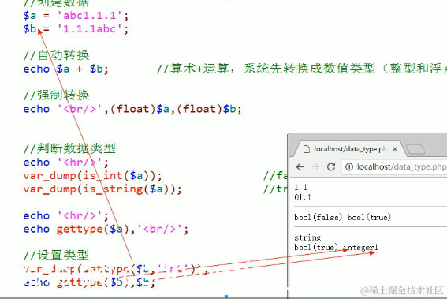This screenshot has width=447, height=299.
Task: Click bool(true) beside integer1 in browser
Action: point(316,247)
